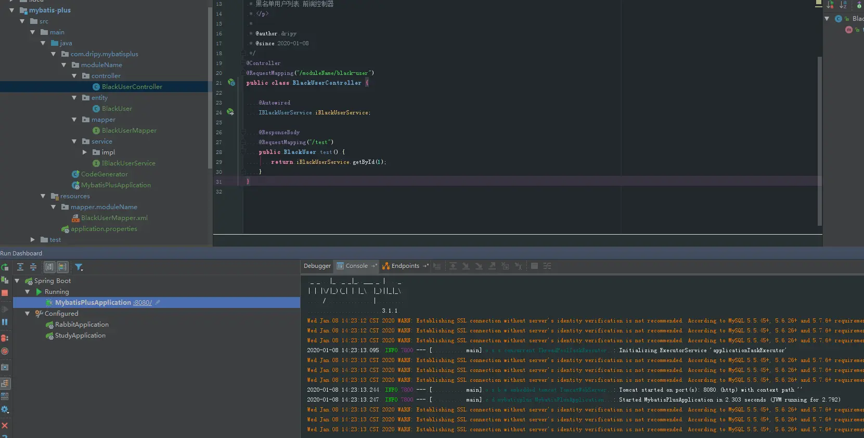Click the Step Into debugger icon

coord(466,266)
